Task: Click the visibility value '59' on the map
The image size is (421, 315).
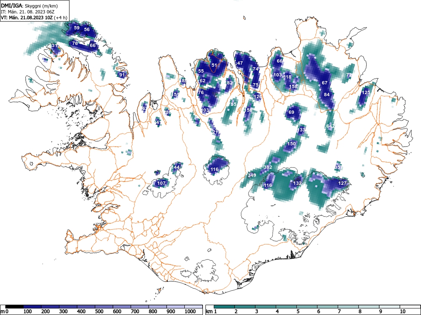Action: tap(77, 28)
